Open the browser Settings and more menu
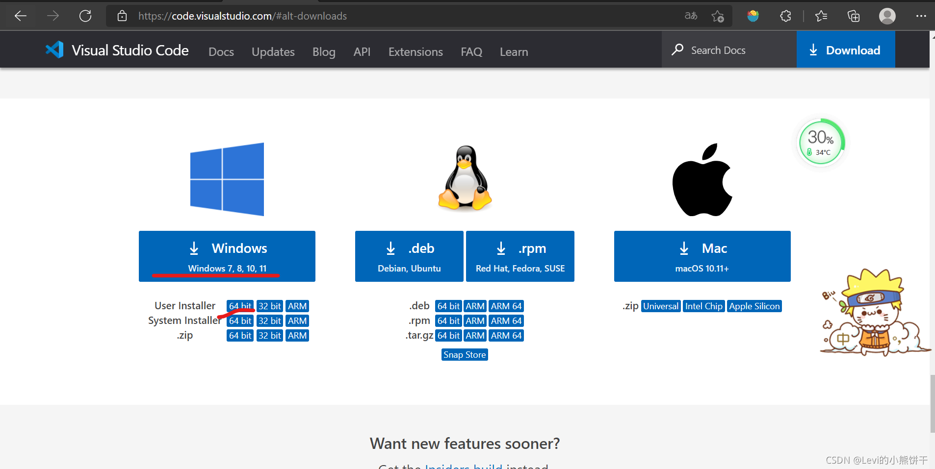The image size is (935, 469). (x=921, y=16)
